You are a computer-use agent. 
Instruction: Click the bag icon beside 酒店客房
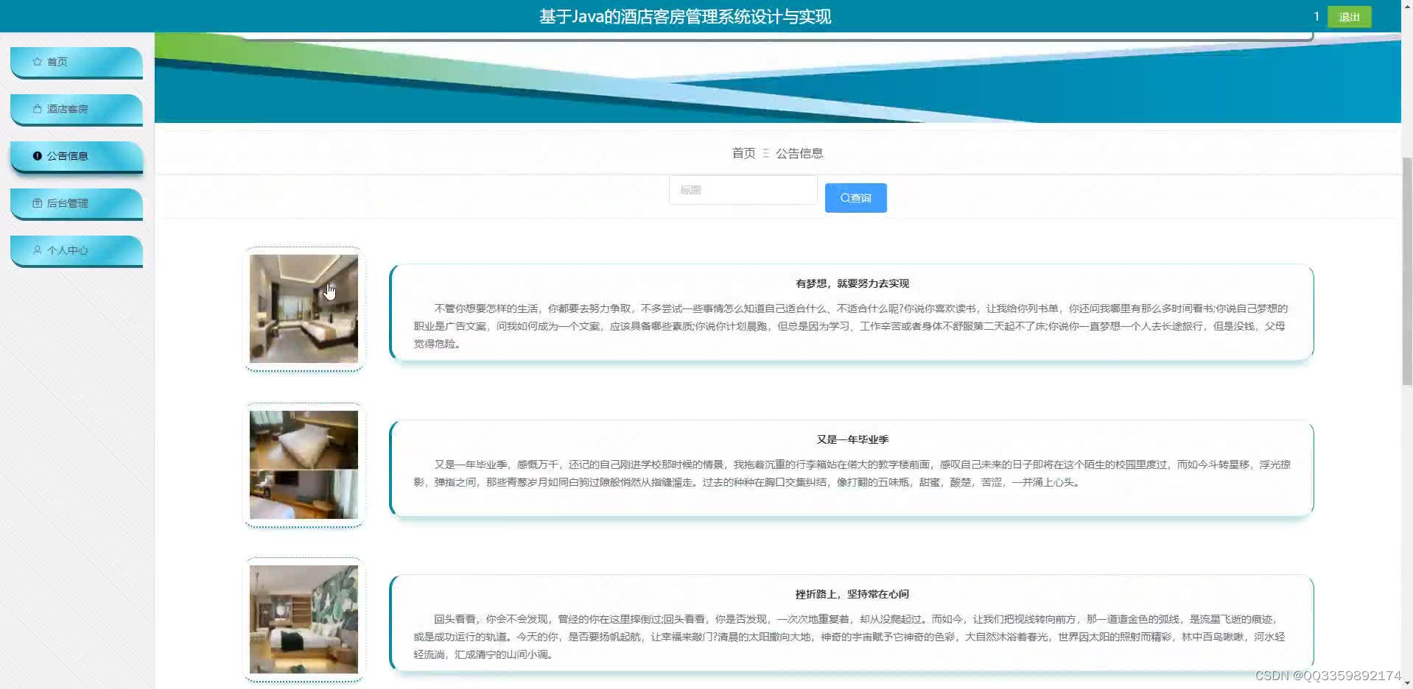[37, 109]
